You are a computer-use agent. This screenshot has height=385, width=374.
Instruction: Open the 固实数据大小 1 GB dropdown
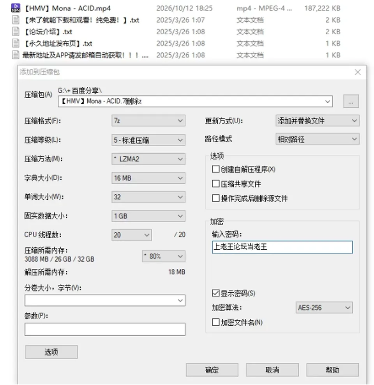[148, 216]
